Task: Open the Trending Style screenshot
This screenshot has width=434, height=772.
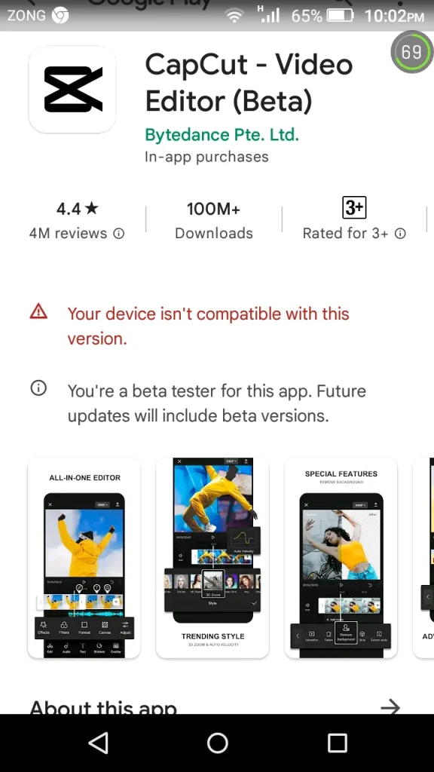Action: (212, 558)
